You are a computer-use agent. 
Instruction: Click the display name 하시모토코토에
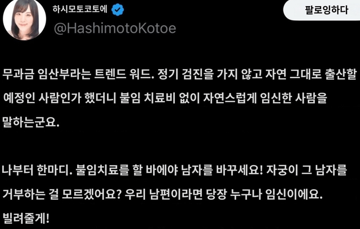click(80, 9)
